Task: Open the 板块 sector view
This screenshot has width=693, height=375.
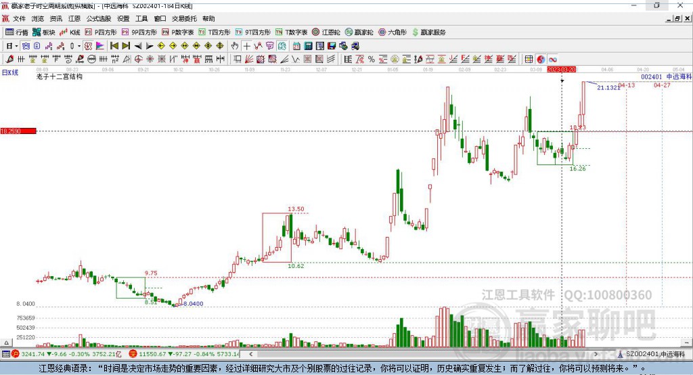Action: pyautogui.click(x=44, y=32)
